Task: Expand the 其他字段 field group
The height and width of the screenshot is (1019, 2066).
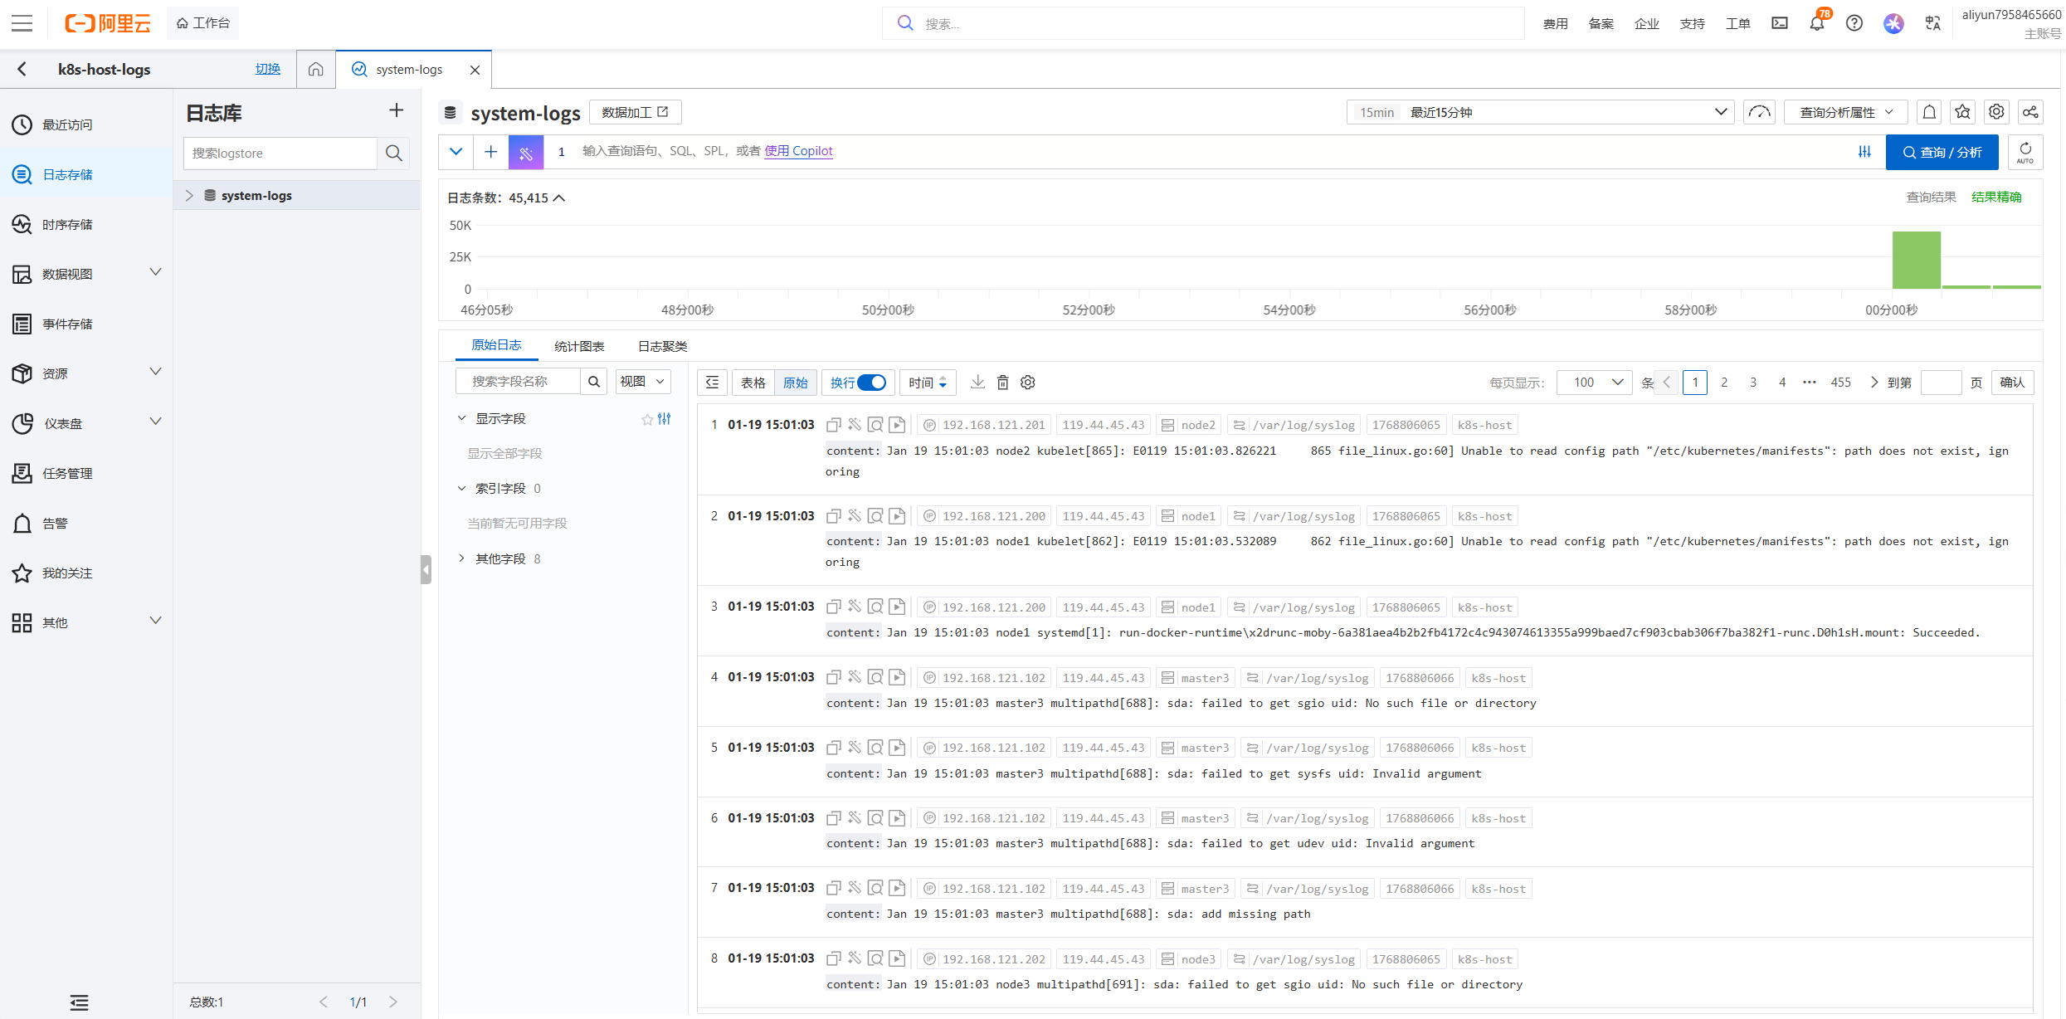Action: 500,559
